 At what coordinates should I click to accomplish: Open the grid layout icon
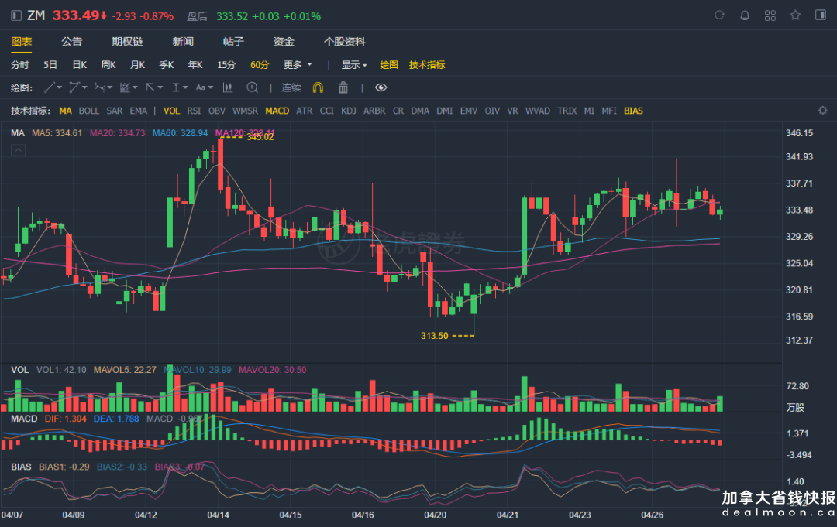770,15
